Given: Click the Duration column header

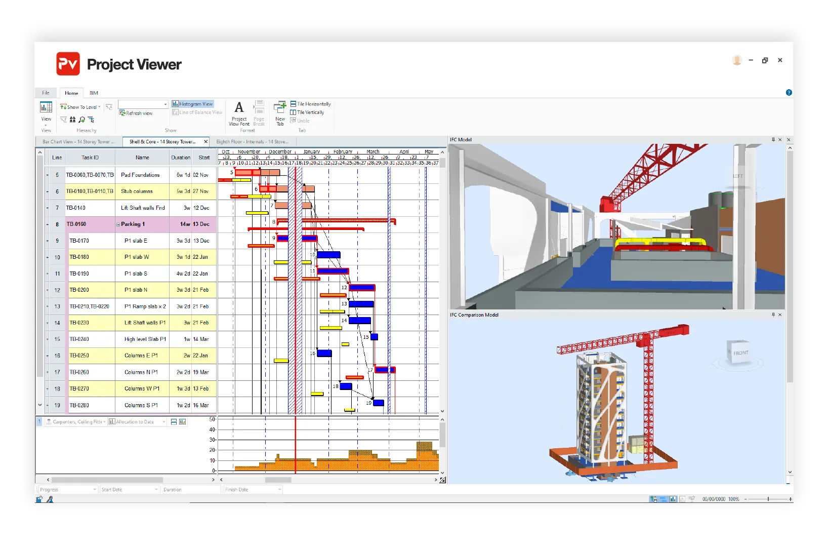Looking at the screenshot, I should click(181, 158).
